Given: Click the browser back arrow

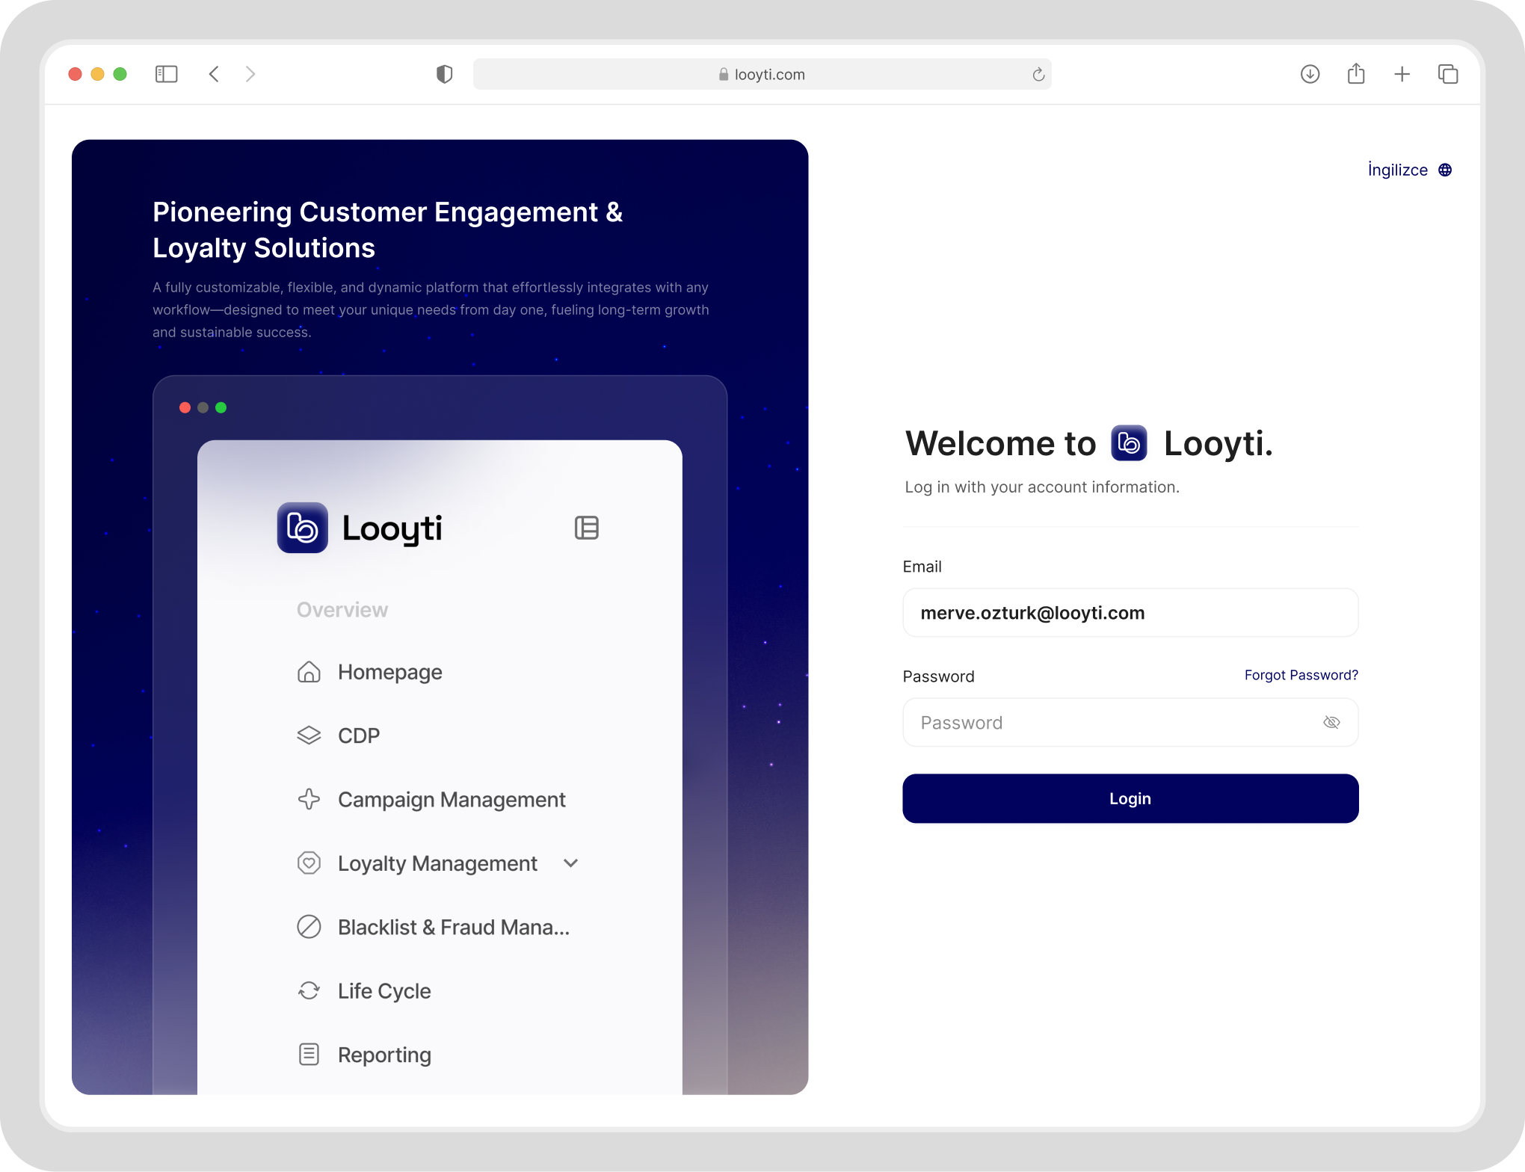Looking at the screenshot, I should [214, 74].
